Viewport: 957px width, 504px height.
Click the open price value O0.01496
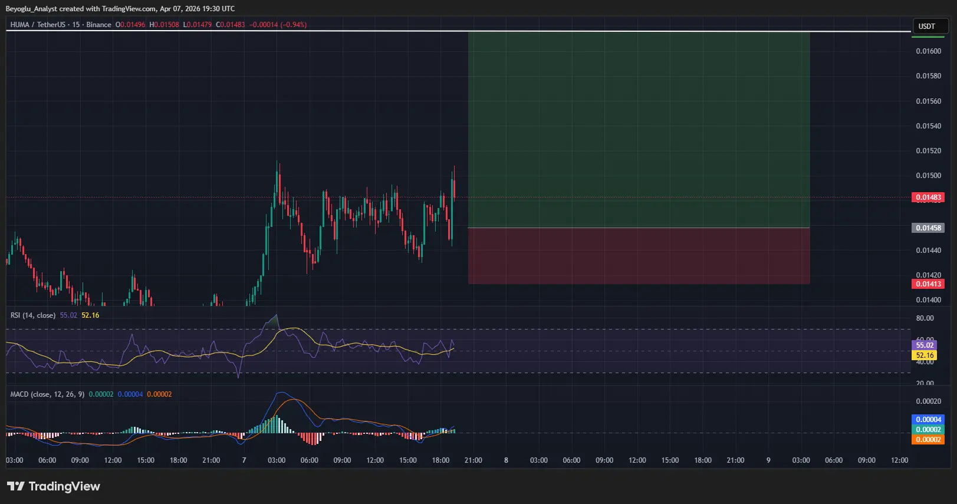(x=130, y=25)
